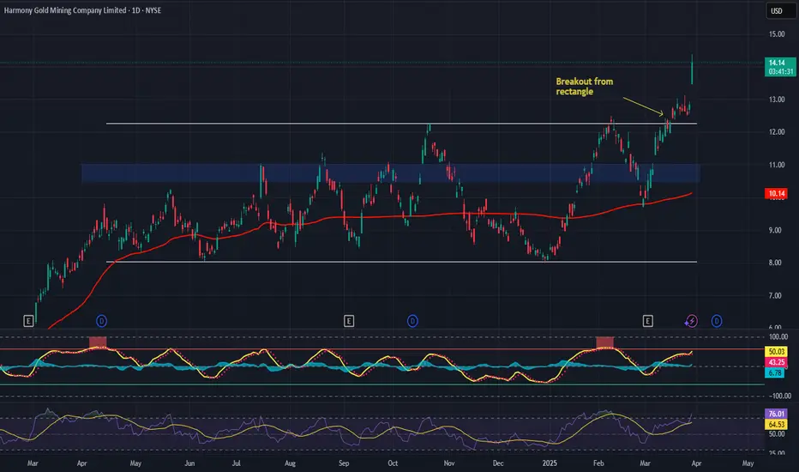Click the purple 76.01 RSI value label
Screen dimensions: 799x472
click(776, 414)
